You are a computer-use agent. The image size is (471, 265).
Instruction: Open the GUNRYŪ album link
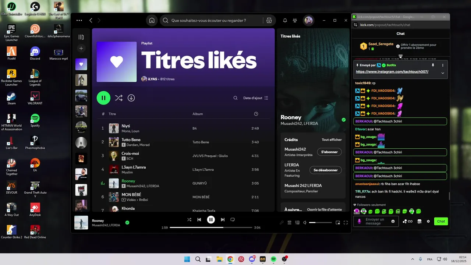pos(199,183)
